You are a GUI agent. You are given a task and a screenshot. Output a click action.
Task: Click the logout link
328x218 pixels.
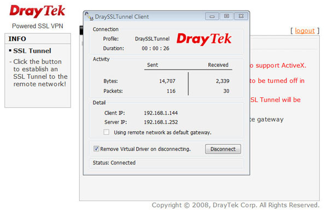tap(305, 31)
